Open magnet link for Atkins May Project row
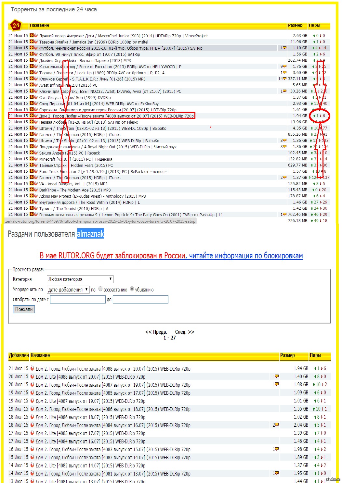The width and height of the screenshot is (342, 483). click(x=36, y=196)
